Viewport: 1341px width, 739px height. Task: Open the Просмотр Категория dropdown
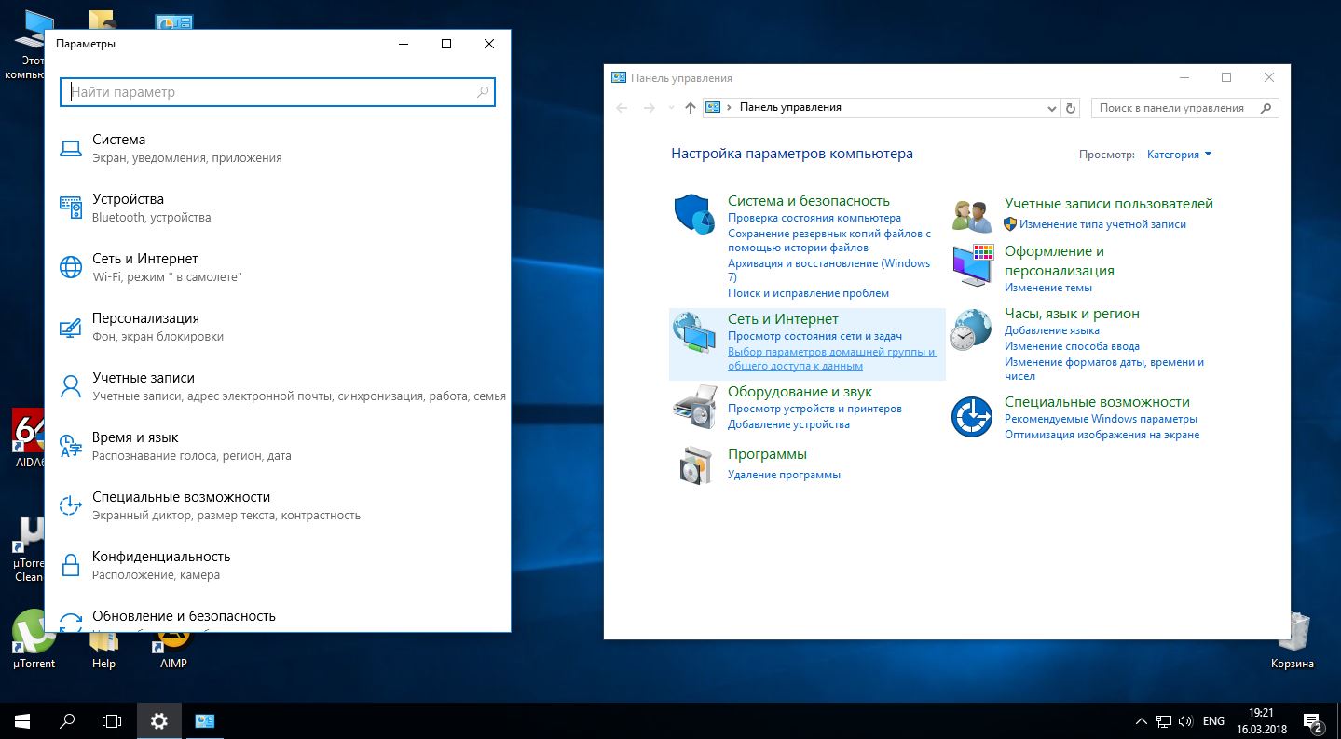tap(1180, 155)
